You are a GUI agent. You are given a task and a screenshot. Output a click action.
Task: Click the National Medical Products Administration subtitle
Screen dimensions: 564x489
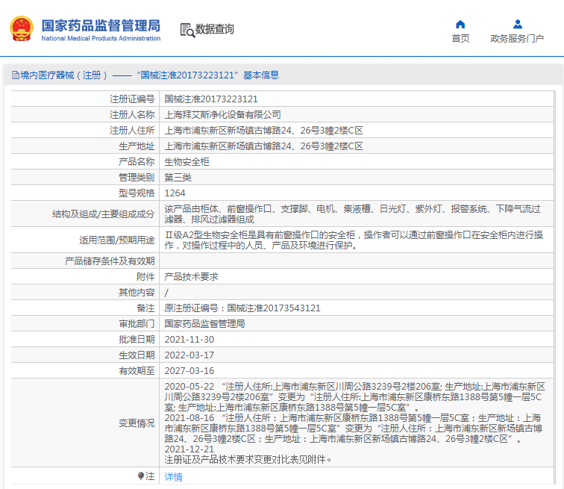pos(101,38)
